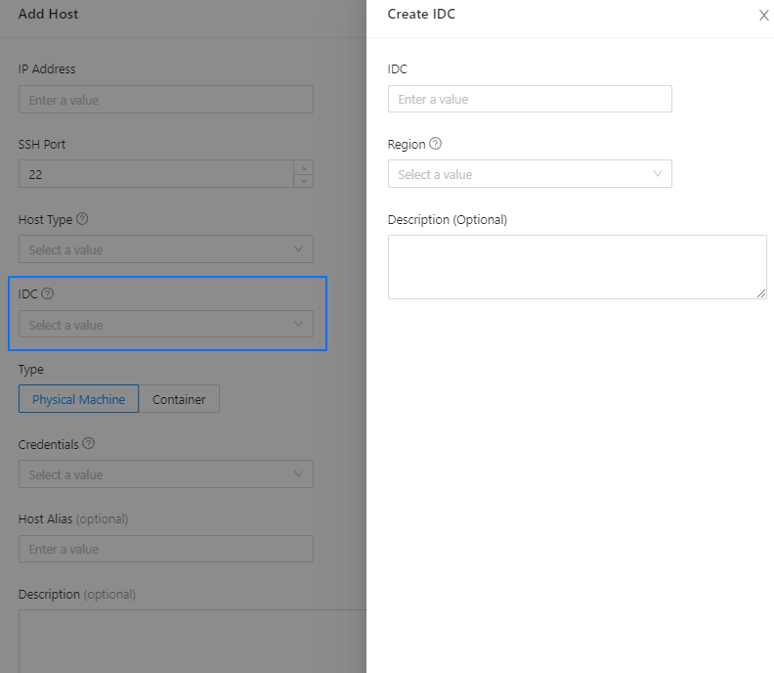
Task: Open the Host Type dropdown
Action: (x=166, y=249)
